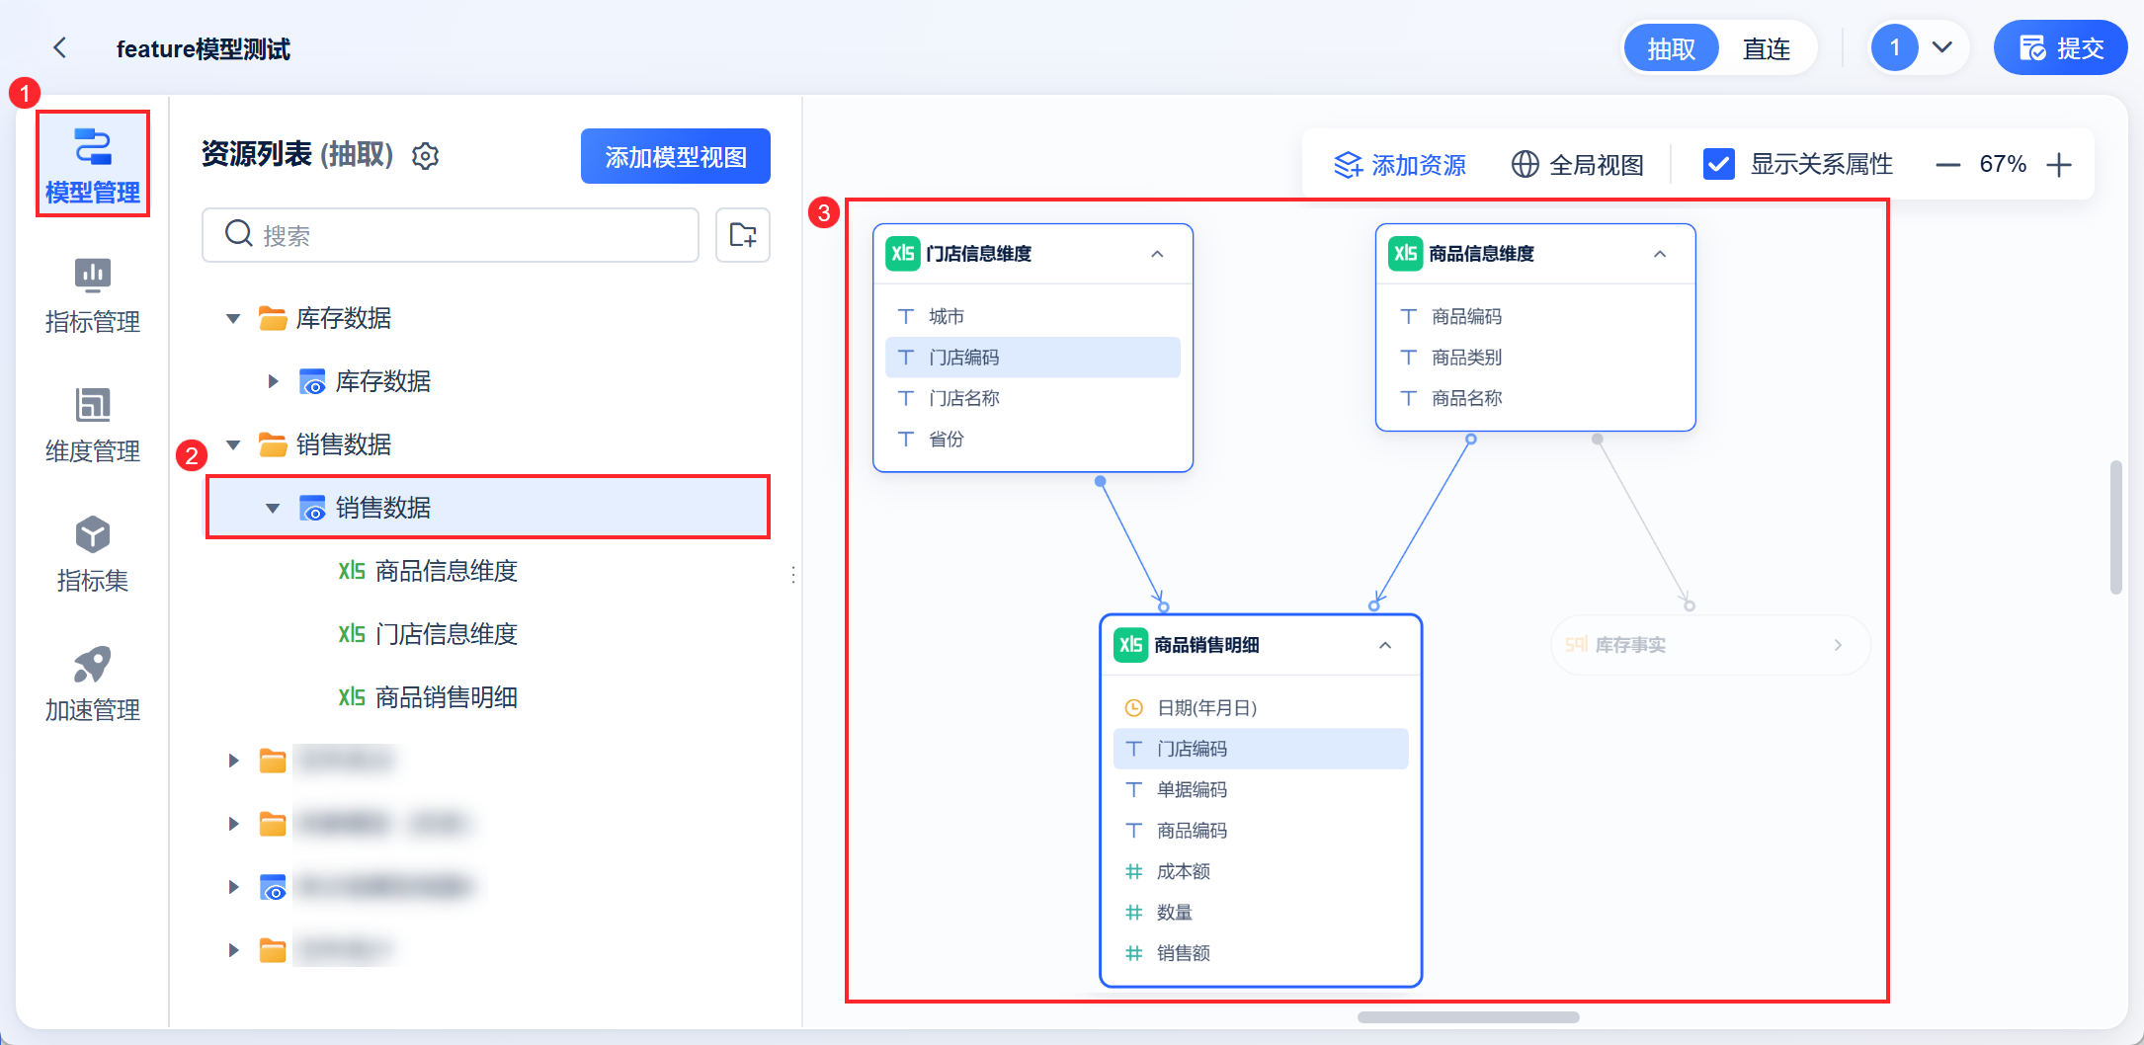Click the 全局视图 globe icon
The width and height of the screenshot is (2144, 1045).
coord(1525,164)
